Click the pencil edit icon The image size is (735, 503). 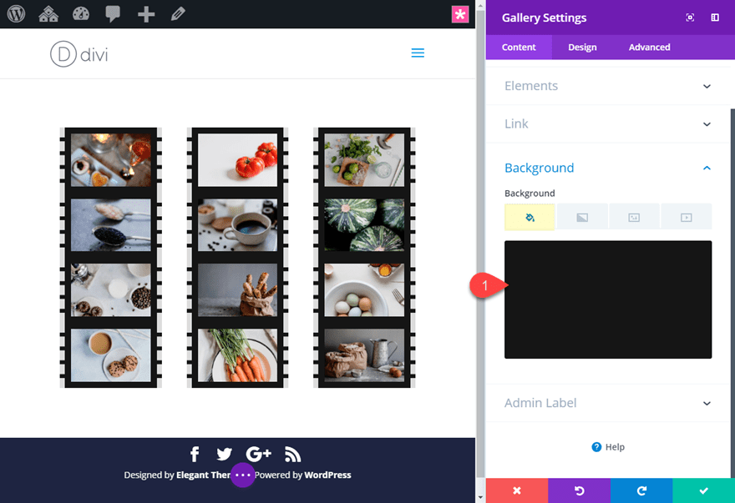pyautogui.click(x=178, y=14)
